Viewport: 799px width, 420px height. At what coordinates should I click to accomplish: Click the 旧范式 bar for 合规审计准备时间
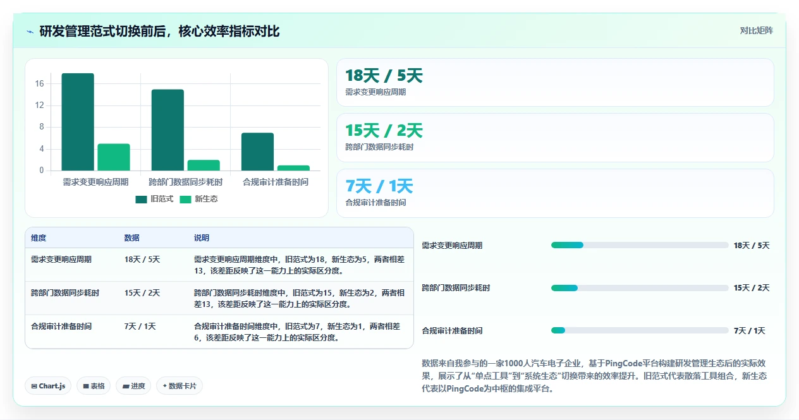(257, 152)
